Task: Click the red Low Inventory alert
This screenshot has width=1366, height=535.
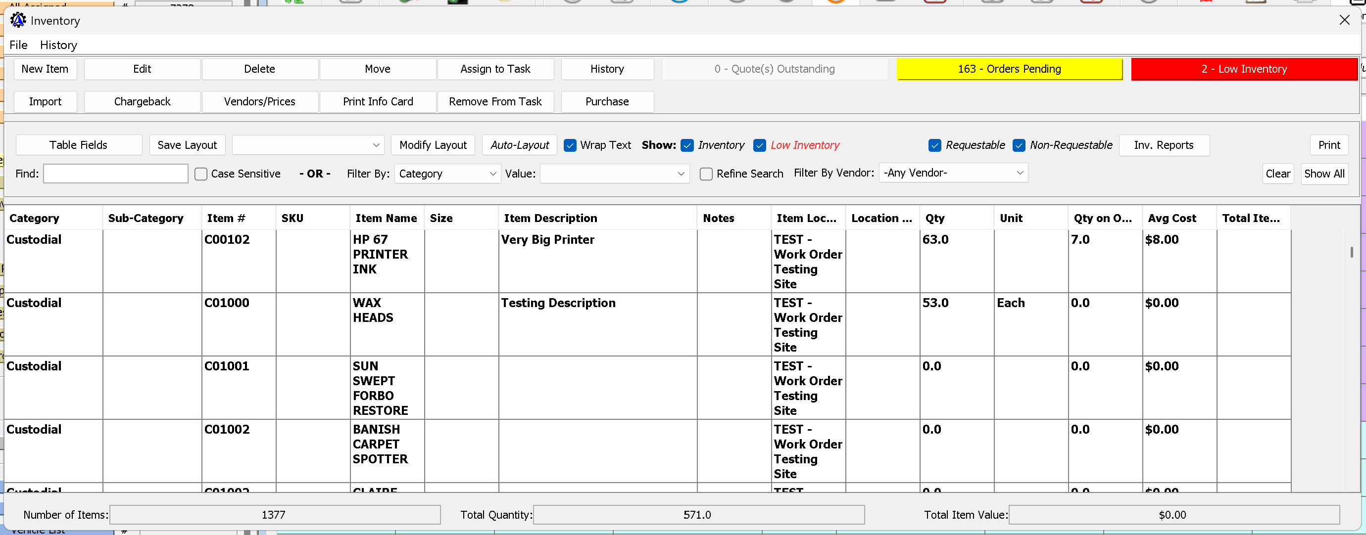Action: [x=1243, y=69]
